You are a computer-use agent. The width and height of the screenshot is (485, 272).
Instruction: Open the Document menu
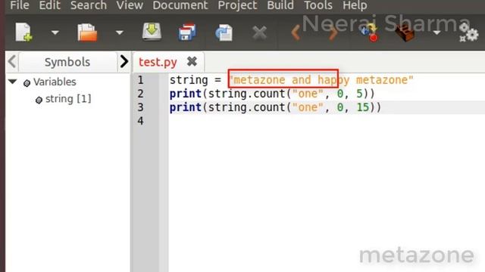pyautogui.click(x=180, y=5)
